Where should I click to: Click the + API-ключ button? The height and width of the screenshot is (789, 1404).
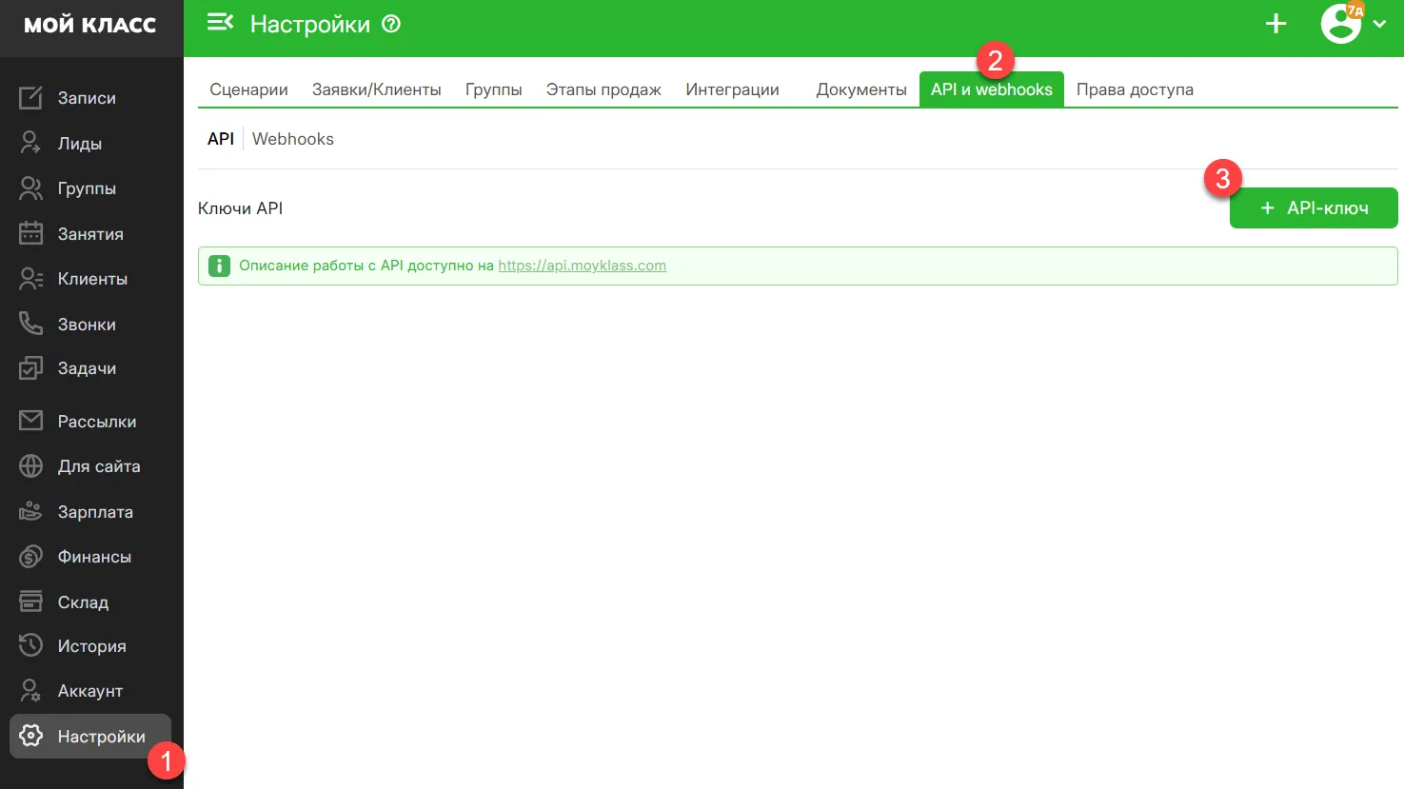click(x=1313, y=208)
